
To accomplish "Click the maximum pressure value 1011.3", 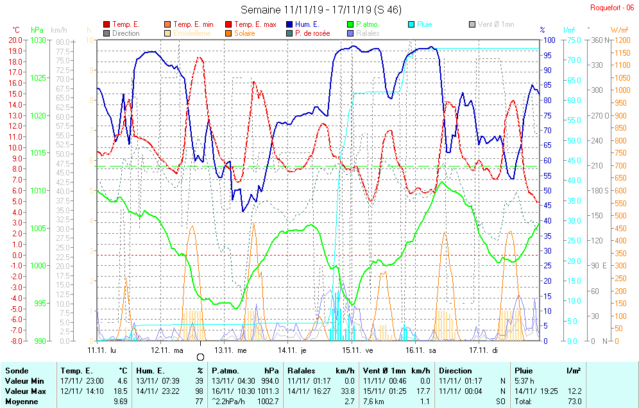I will [x=269, y=391].
